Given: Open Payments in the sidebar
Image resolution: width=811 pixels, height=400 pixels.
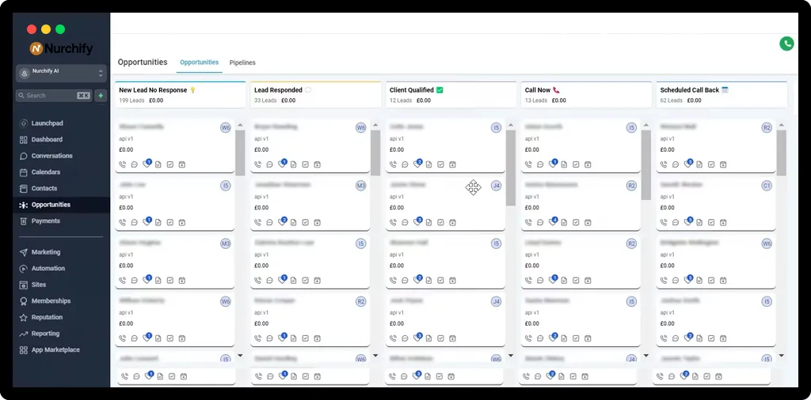Looking at the screenshot, I should [45, 221].
